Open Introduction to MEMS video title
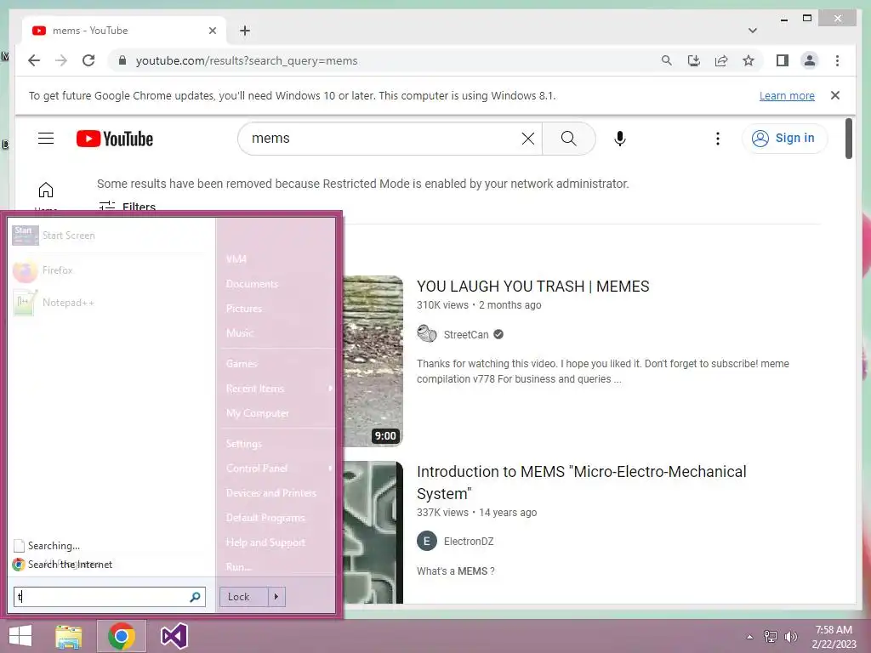 (581, 482)
